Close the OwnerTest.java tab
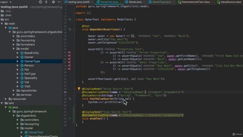Screen dimensions: 243x137 pyautogui.click(x=120, y=2)
